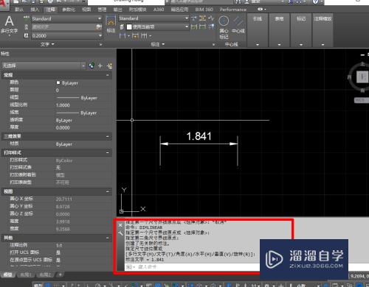369x287 pixels.
Task: Click the 注释比例 value 1:1
Action: 59,245
